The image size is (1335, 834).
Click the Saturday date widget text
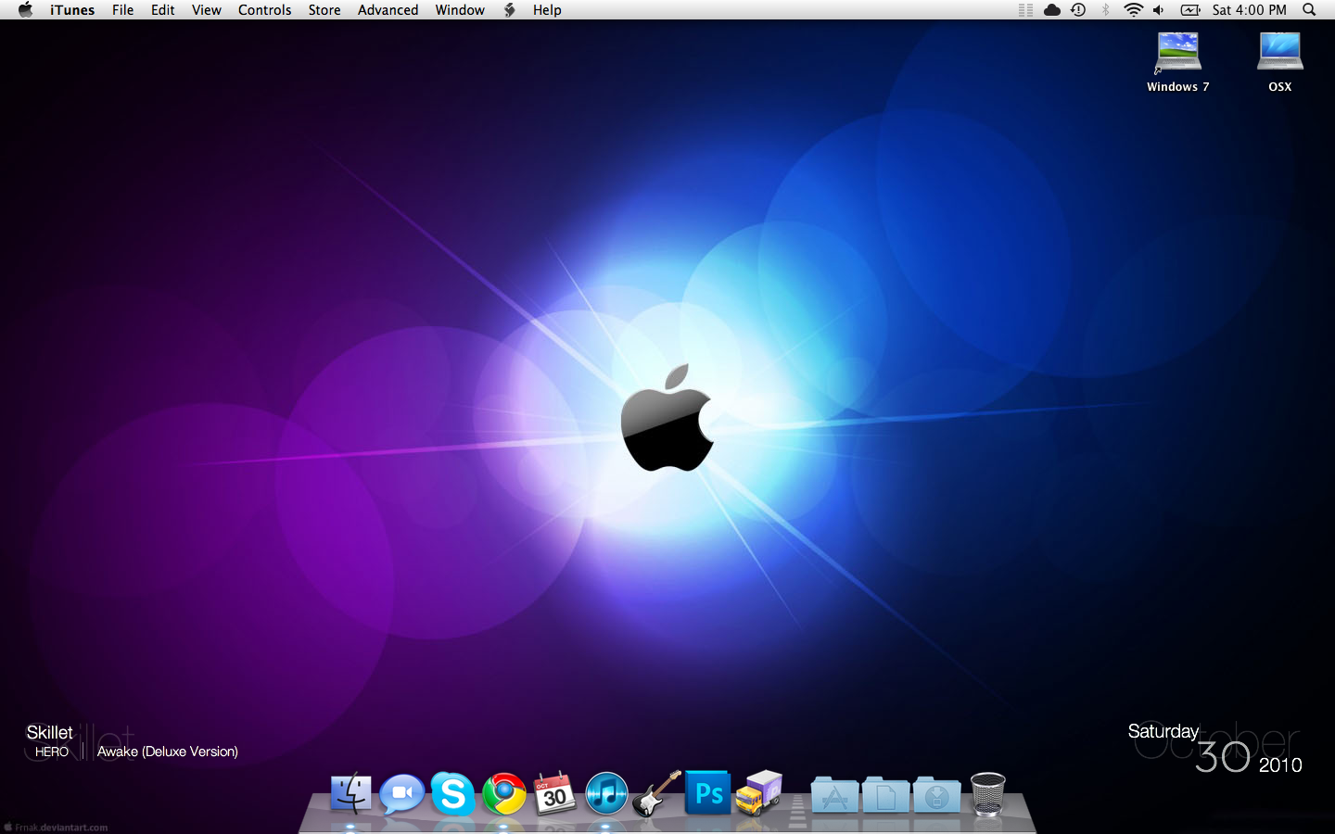pos(1163,731)
